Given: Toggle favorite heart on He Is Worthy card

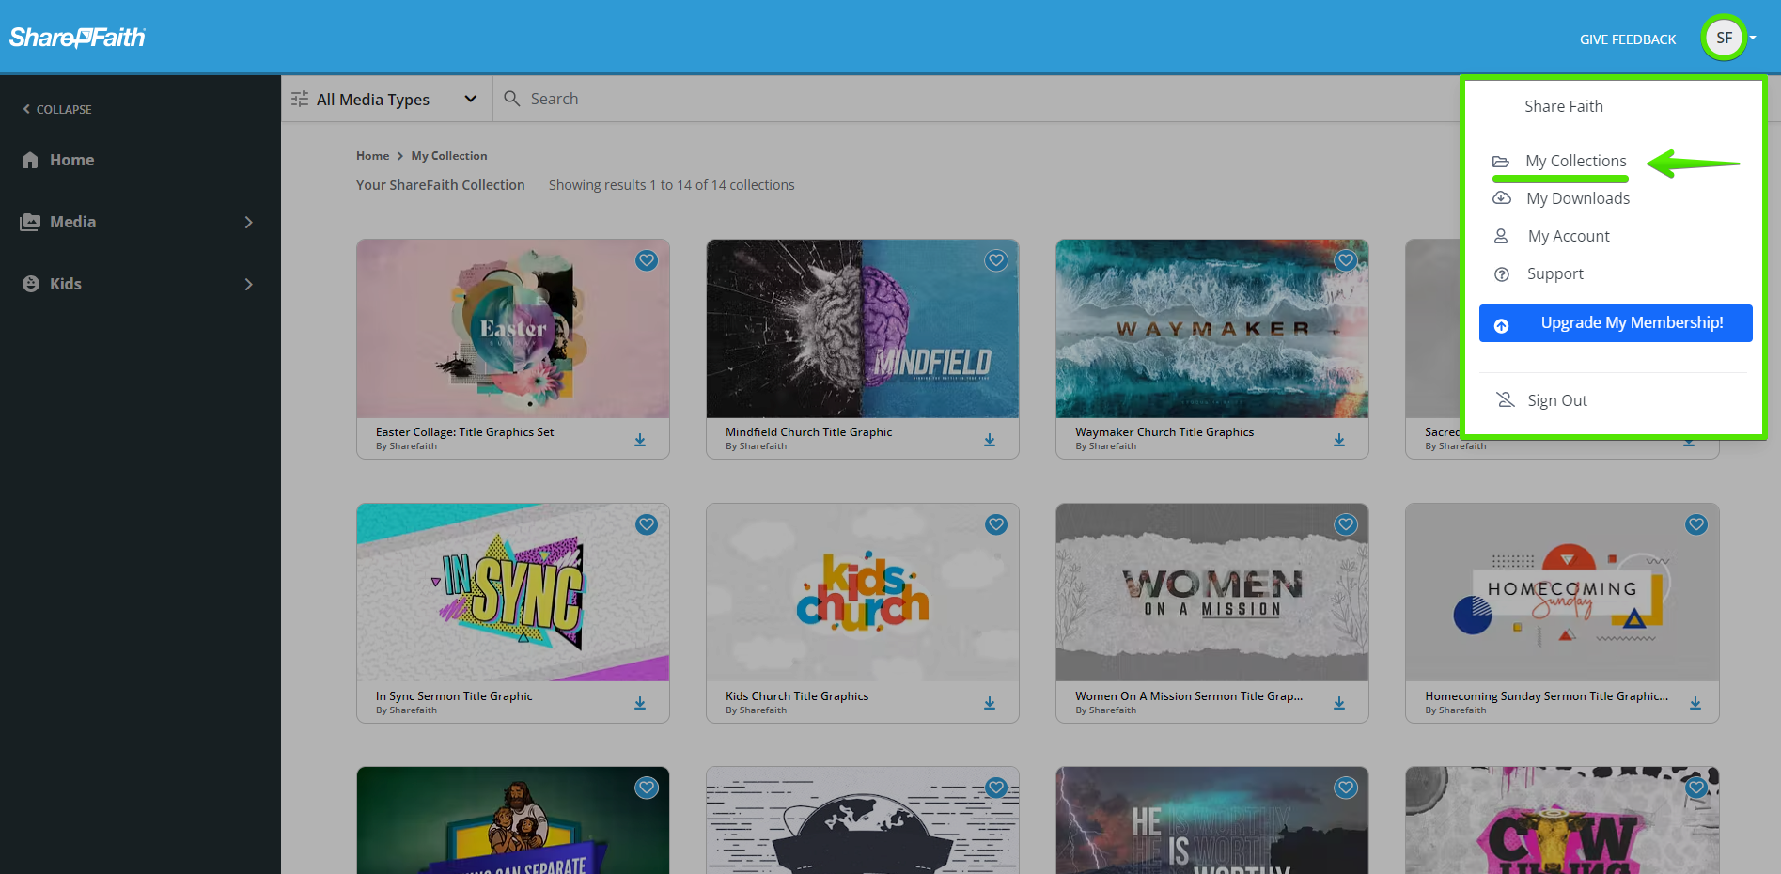Looking at the screenshot, I should tap(1346, 788).
